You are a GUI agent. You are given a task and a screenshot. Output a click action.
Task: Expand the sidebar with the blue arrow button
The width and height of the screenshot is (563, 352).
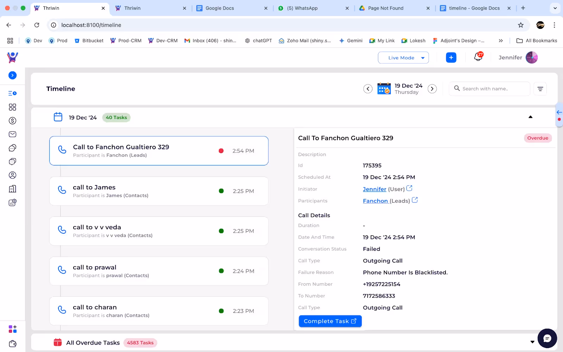[x=12, y=75]
